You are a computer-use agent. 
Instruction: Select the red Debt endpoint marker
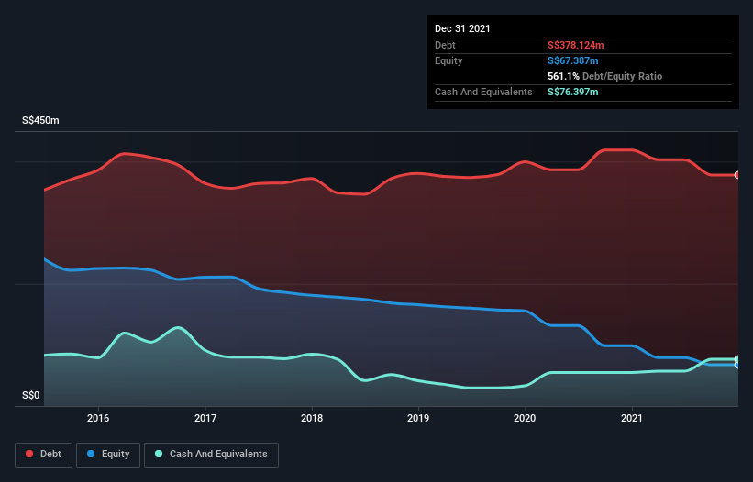(737, 175)
